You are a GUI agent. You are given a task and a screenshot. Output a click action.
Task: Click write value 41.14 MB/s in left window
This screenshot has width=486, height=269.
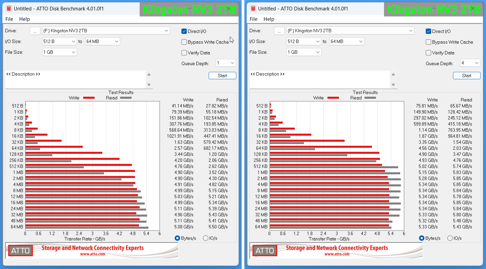pos(182,106)
